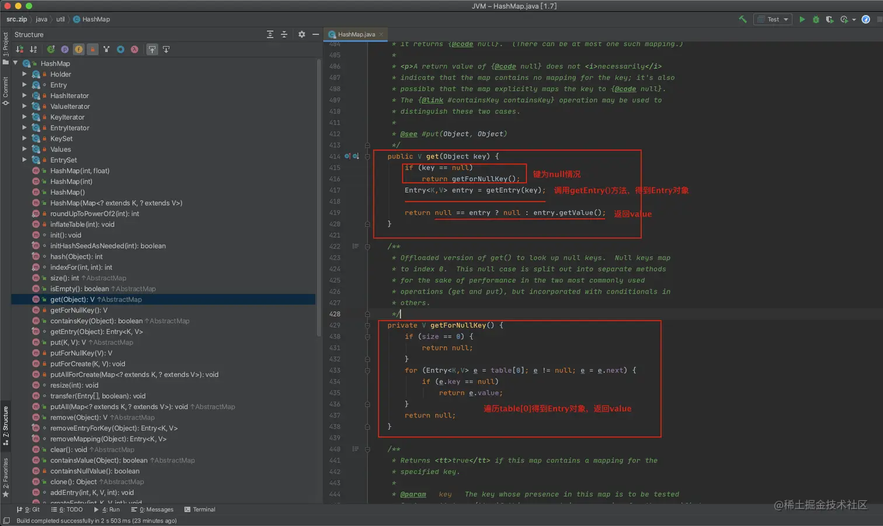The image size is (883, 526).
Task: Open profiler options dropdown arrow
Action: tap(854, 20)
